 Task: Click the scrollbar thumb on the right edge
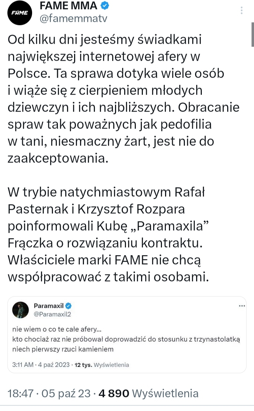click(252, 34)
